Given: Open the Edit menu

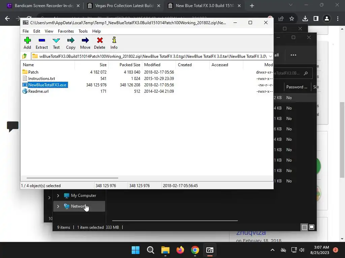Looking at the screenshot, I should click(x=36, y=31).
